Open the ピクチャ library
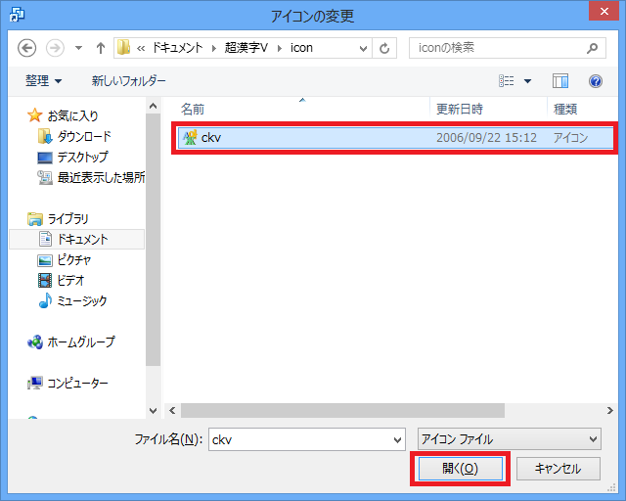The width and height of the screenshot is (626, 501). (x=74, y=260)
